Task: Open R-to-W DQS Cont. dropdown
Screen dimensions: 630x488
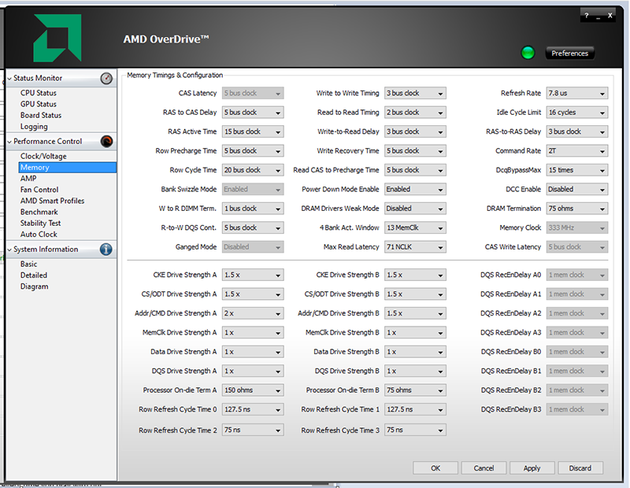Action: [253, 227]
